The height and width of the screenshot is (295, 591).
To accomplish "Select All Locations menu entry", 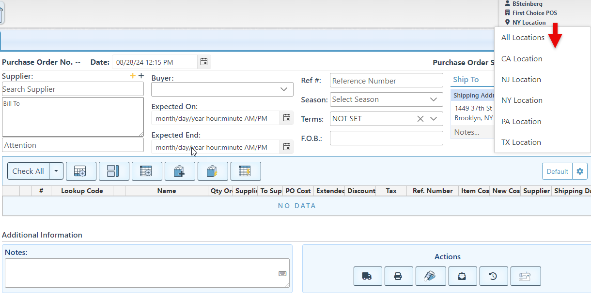I will (523, 38).
